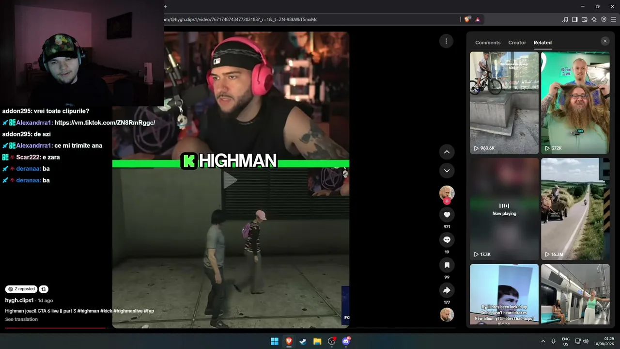Viewport: 620px width, 349px height.
Task: Like the video with the heart icon
Action: pos(447,215)
